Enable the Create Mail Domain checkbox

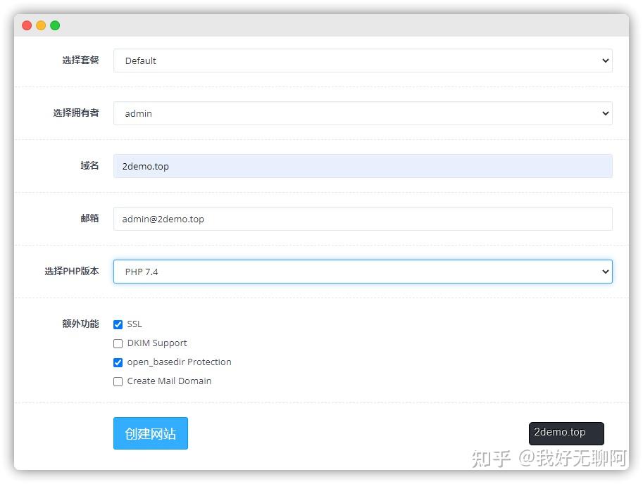coord(118,381)
